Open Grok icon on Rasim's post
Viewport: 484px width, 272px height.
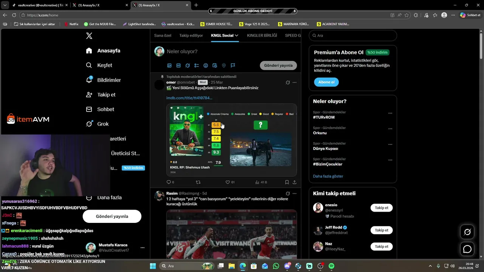click(x=288, y=193)
